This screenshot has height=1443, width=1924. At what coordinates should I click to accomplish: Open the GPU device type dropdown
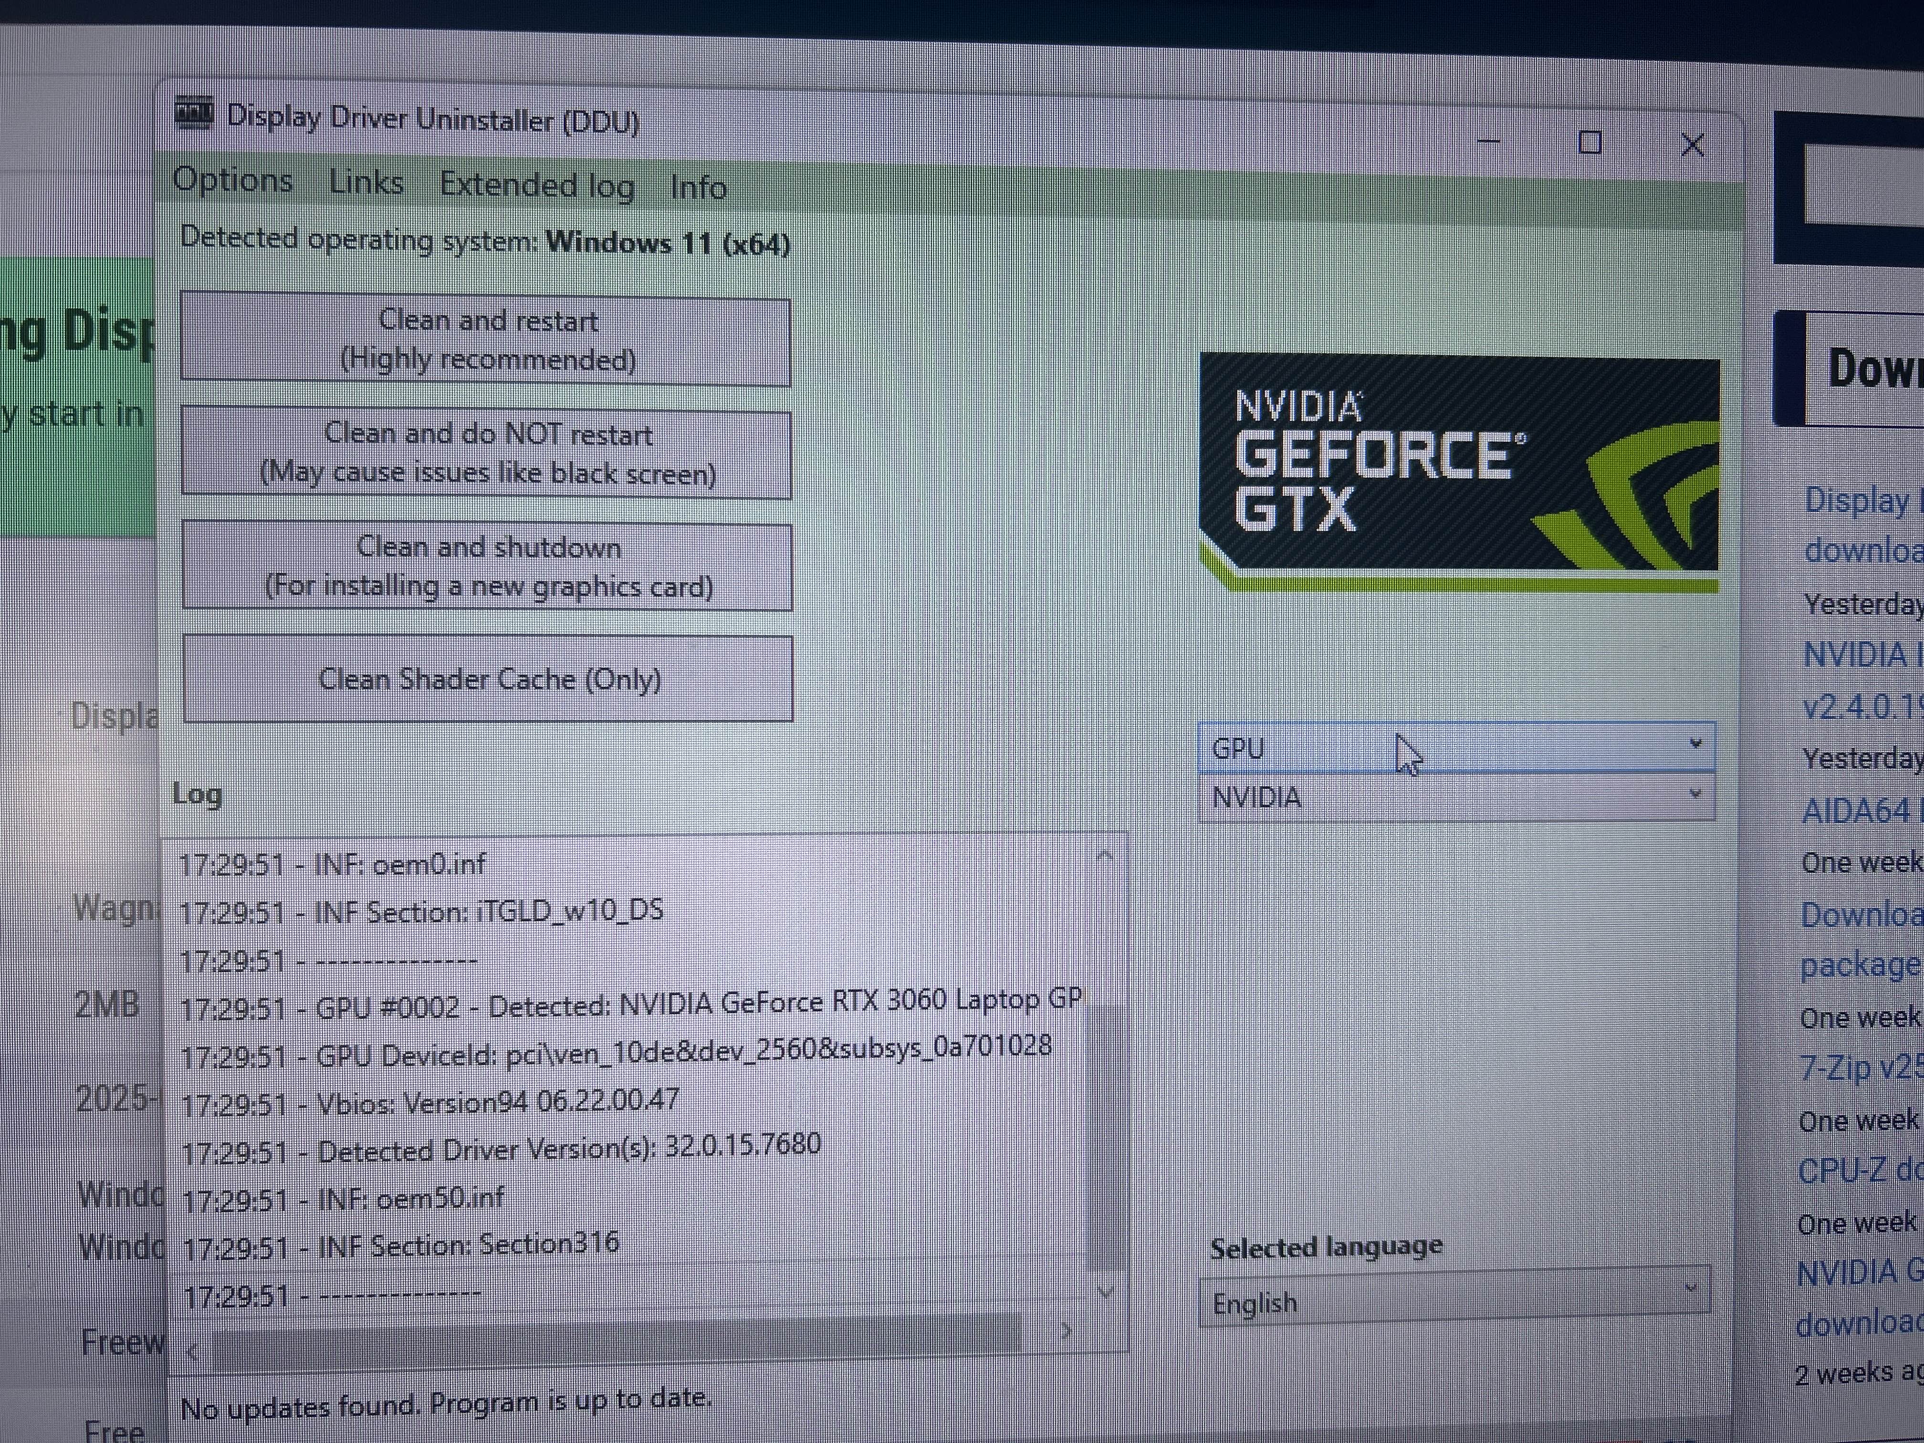[1456, 747]
